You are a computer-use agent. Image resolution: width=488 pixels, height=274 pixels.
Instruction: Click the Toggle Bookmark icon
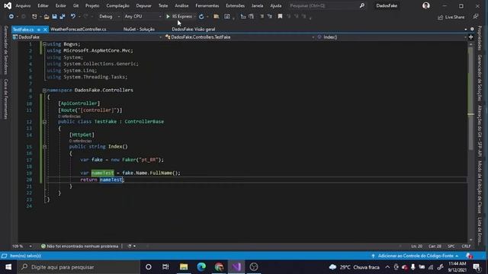tap(280, 17)
